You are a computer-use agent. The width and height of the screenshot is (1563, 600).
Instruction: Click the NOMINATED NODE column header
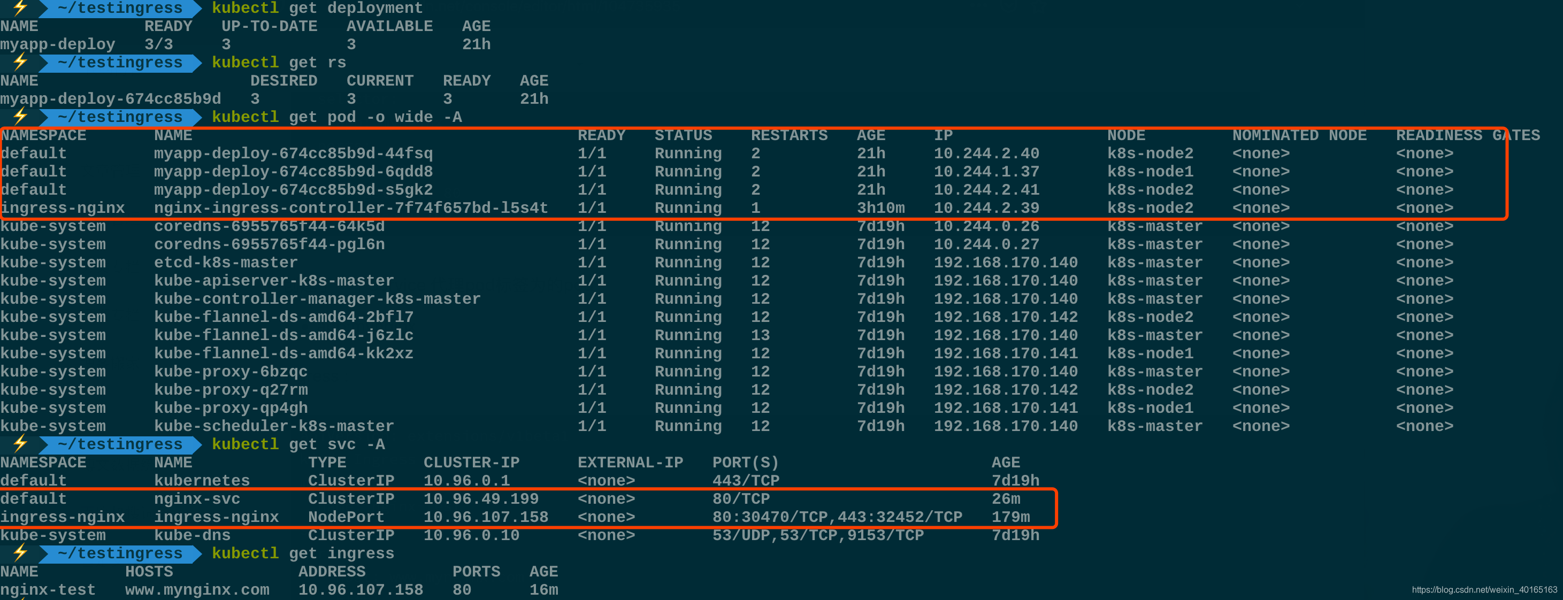tap(1299, 135)
